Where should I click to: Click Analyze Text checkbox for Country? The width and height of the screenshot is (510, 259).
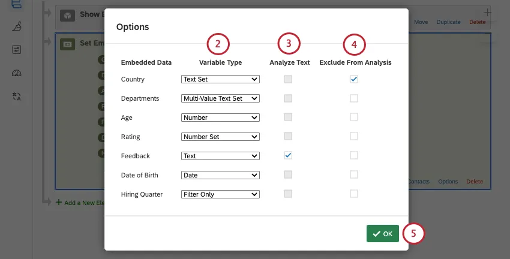(288, 79)
